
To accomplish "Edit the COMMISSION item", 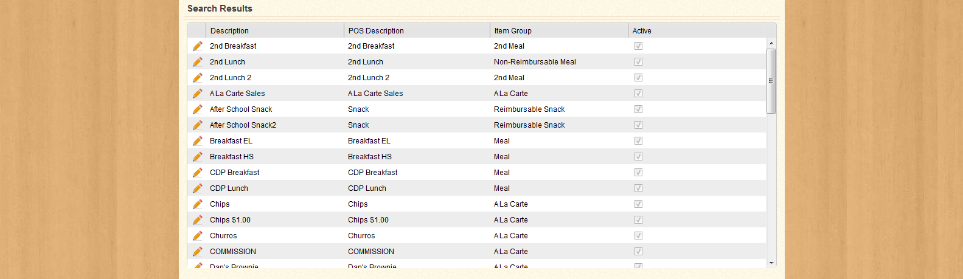I will [197, 252].
